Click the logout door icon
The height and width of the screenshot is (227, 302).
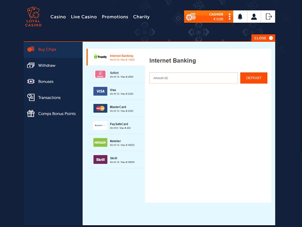[x=268, y=17]
